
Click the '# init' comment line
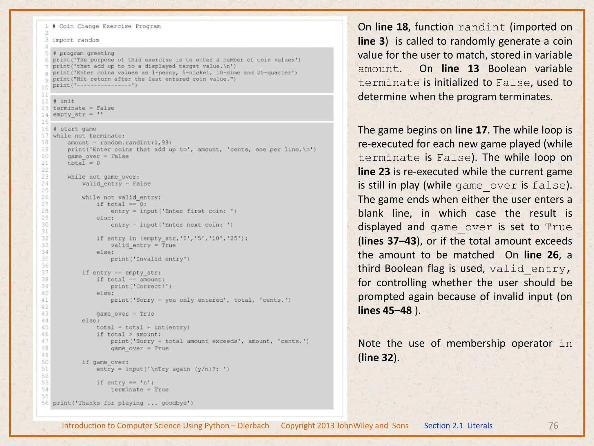point(64,101)
